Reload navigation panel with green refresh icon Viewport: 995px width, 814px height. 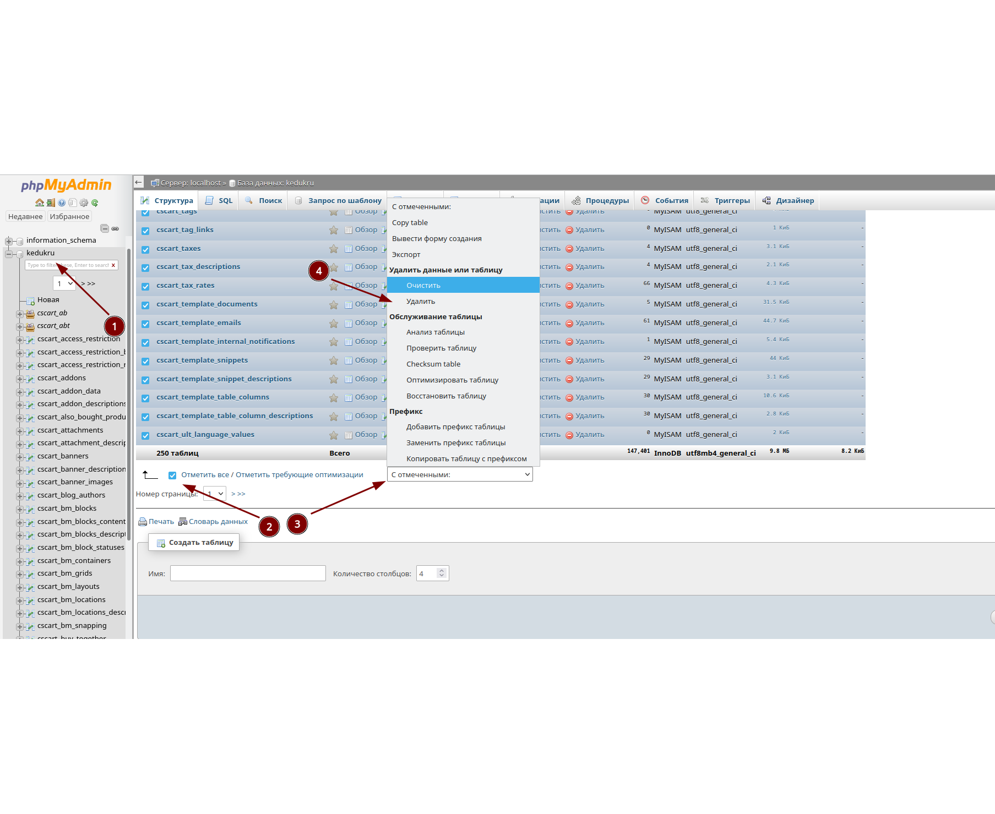[95, 203]
